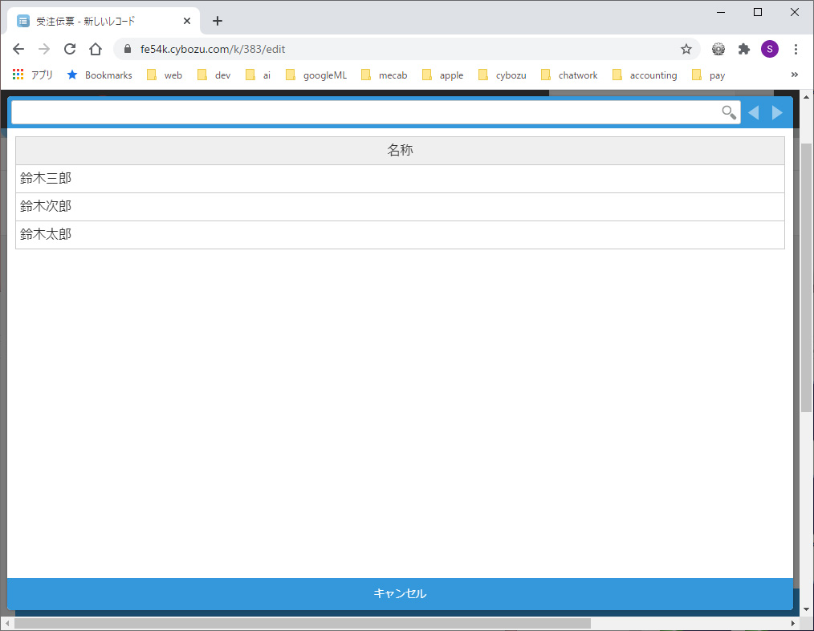814x631 pixels.
Task: Open the Chrome extensions puzzle icon
Action: 744,49
